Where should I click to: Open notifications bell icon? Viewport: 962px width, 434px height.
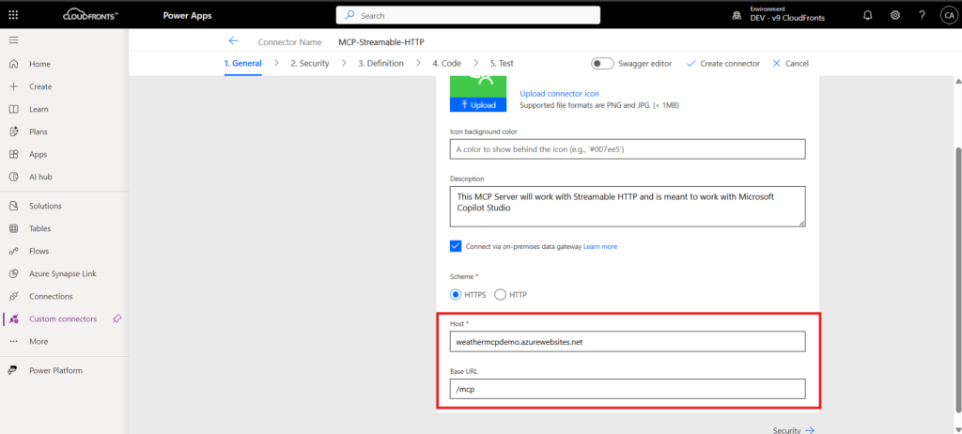pyautogui.click(x=867, y=16)
